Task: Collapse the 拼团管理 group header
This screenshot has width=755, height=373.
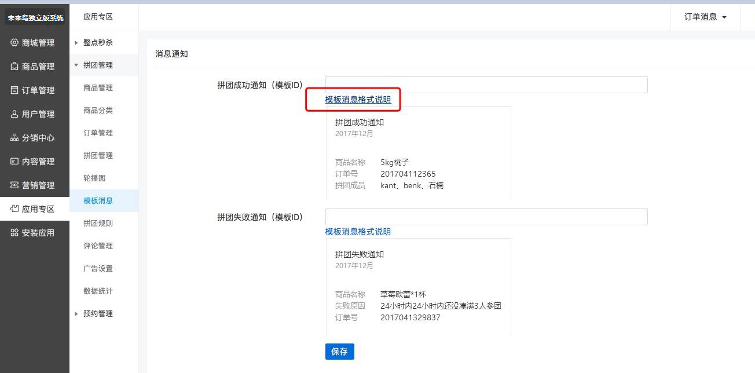Action: [104, 65]
